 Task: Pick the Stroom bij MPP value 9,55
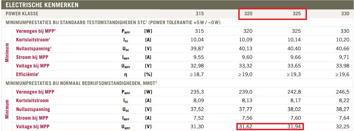(x=199, y=57)
